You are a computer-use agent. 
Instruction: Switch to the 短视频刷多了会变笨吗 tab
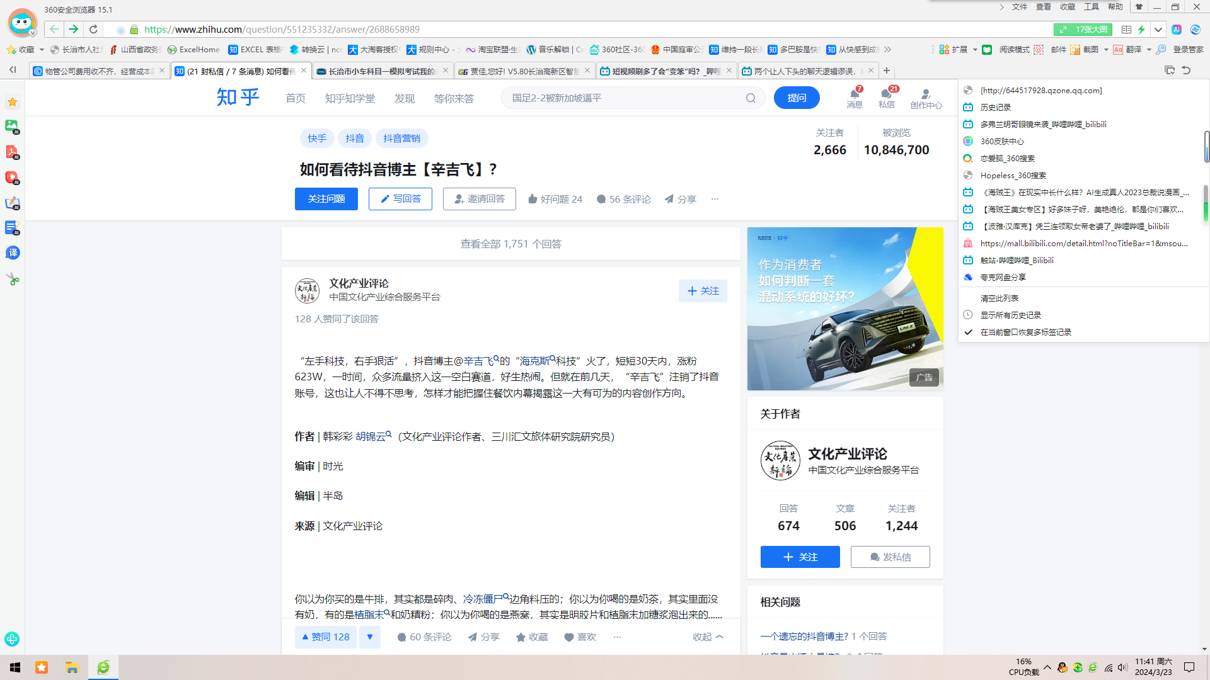667,71
